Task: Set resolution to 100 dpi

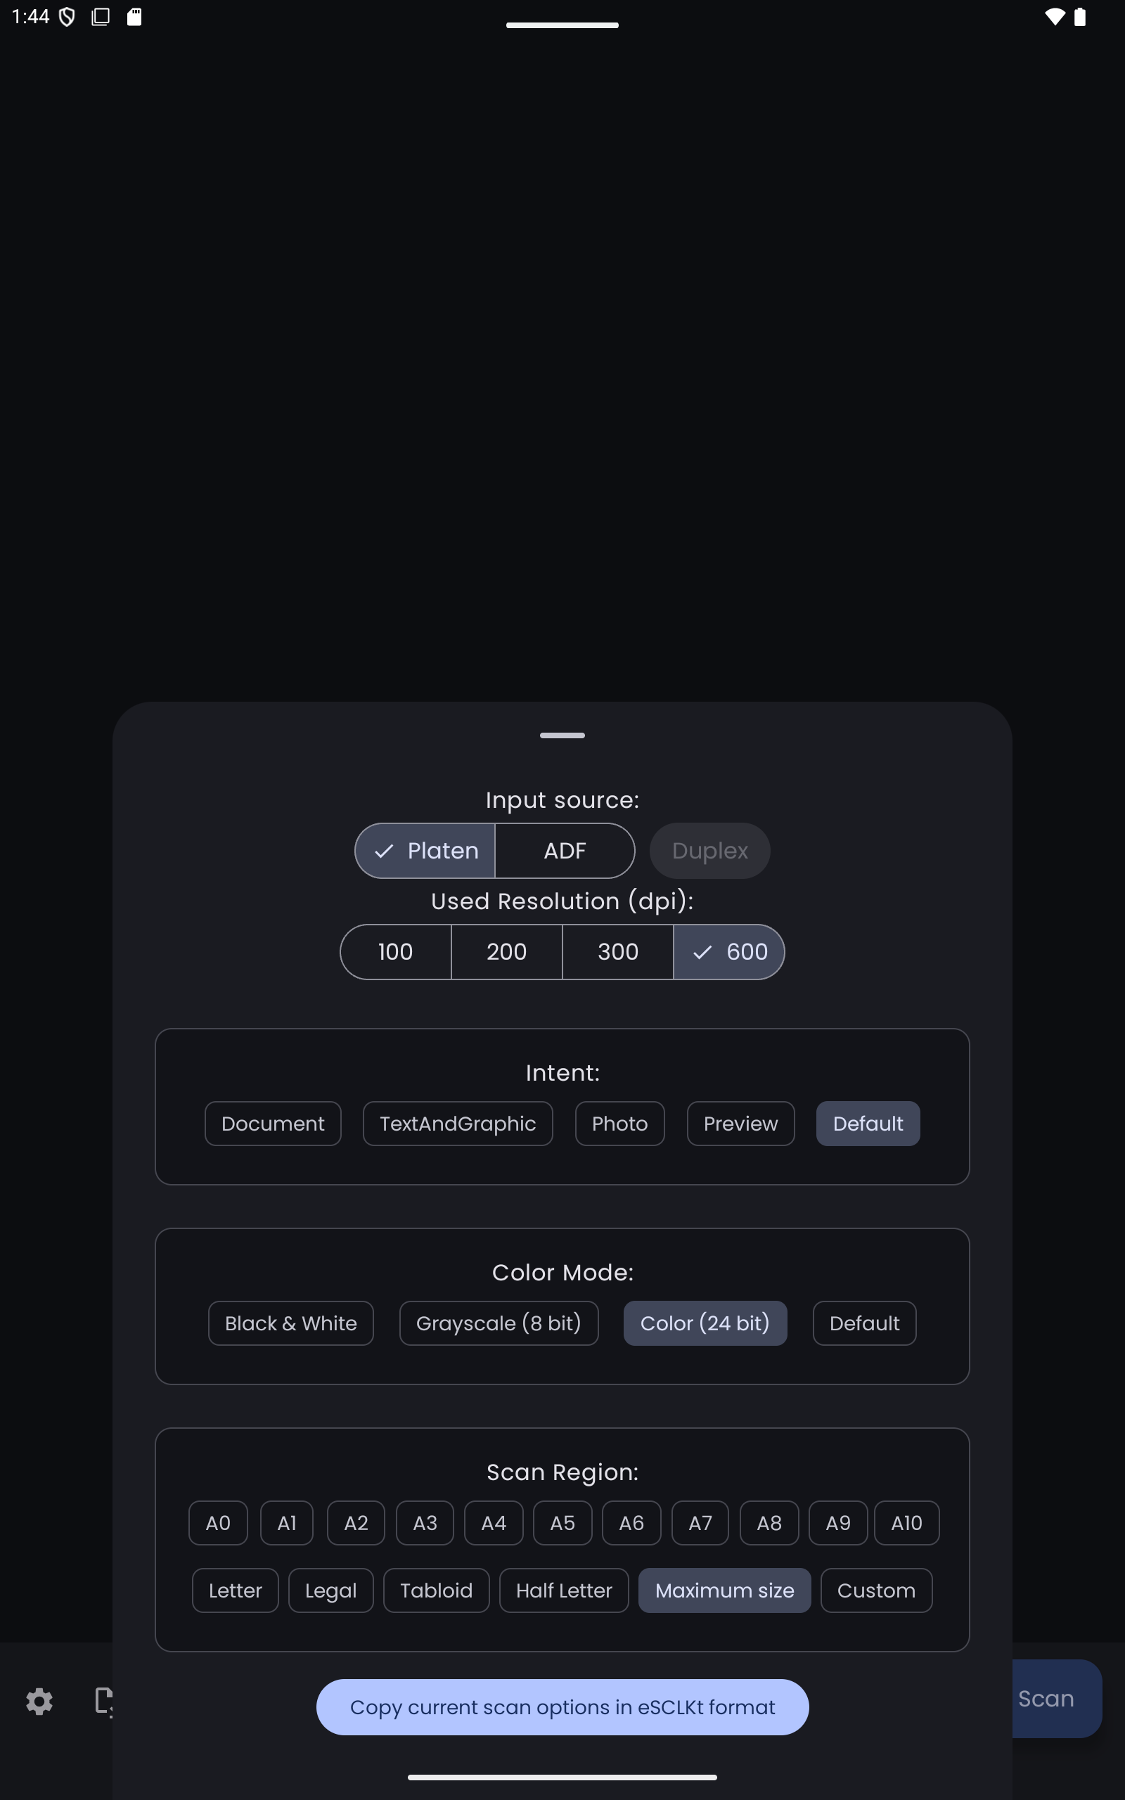Action: click(x=395, y=951)
